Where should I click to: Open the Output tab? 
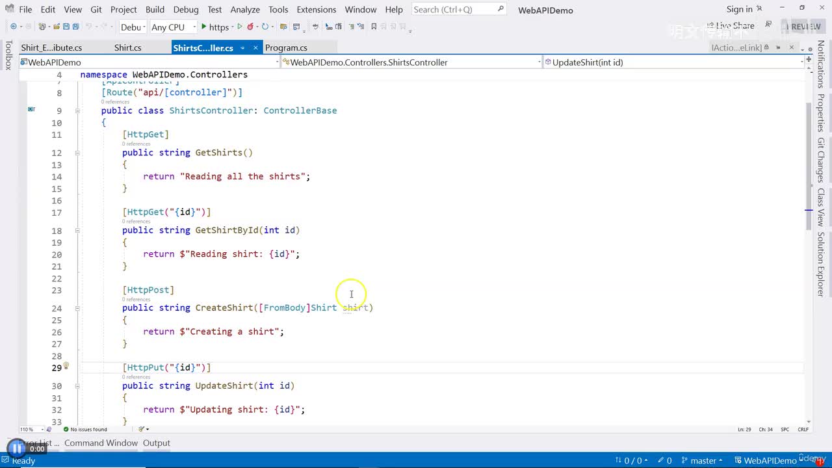pos(157,443)
